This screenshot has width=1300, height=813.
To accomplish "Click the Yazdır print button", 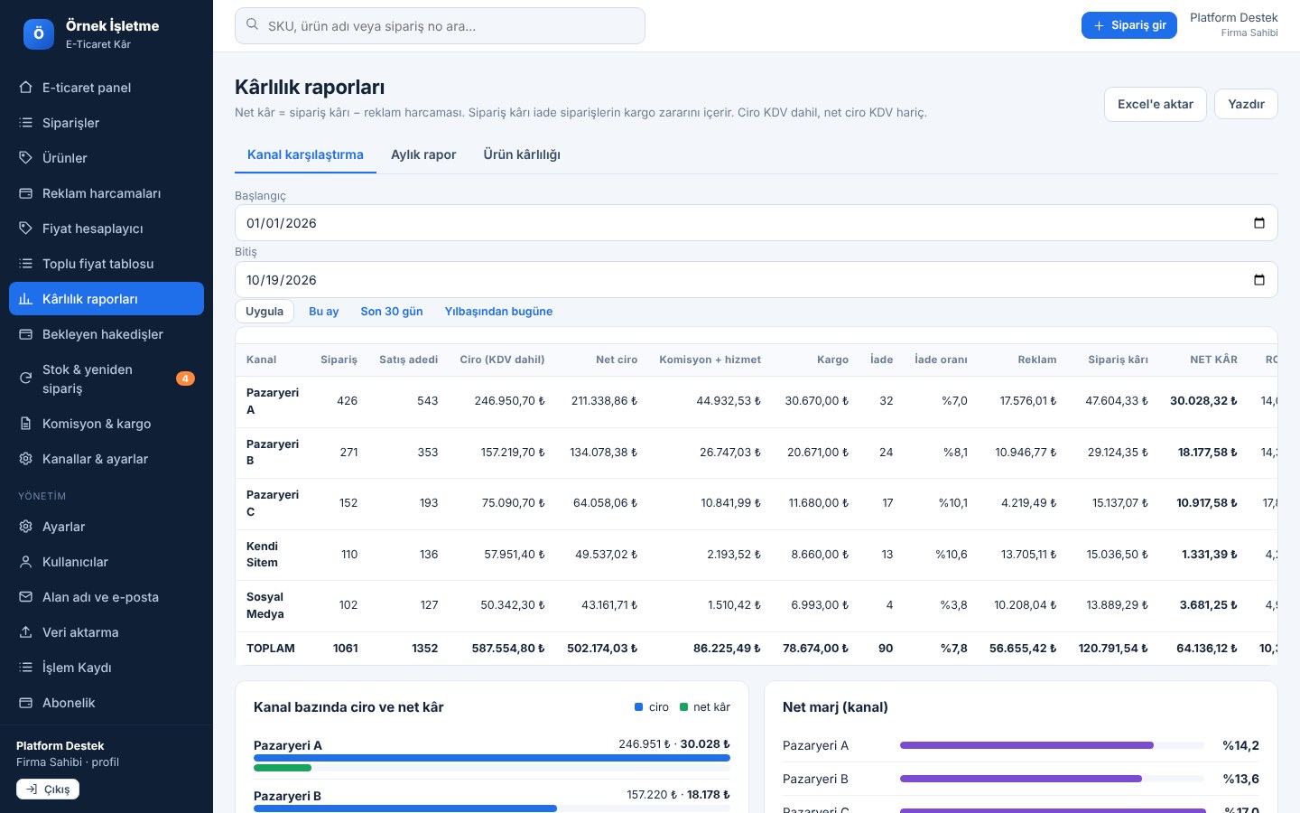I will point(1246,105).
